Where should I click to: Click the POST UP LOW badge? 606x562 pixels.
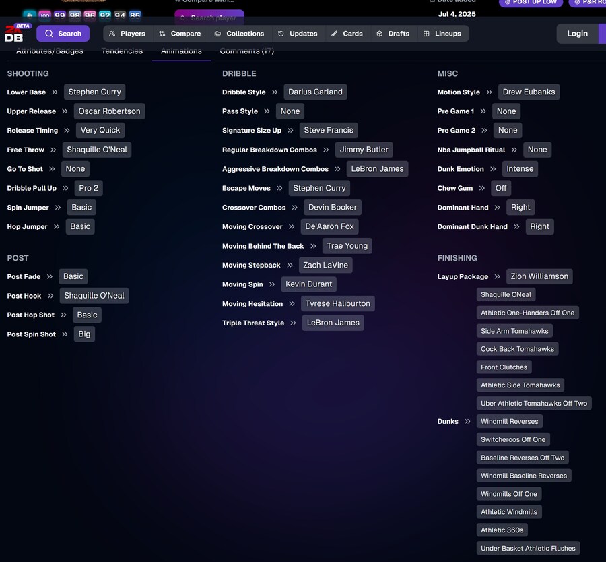click(531, 3)
